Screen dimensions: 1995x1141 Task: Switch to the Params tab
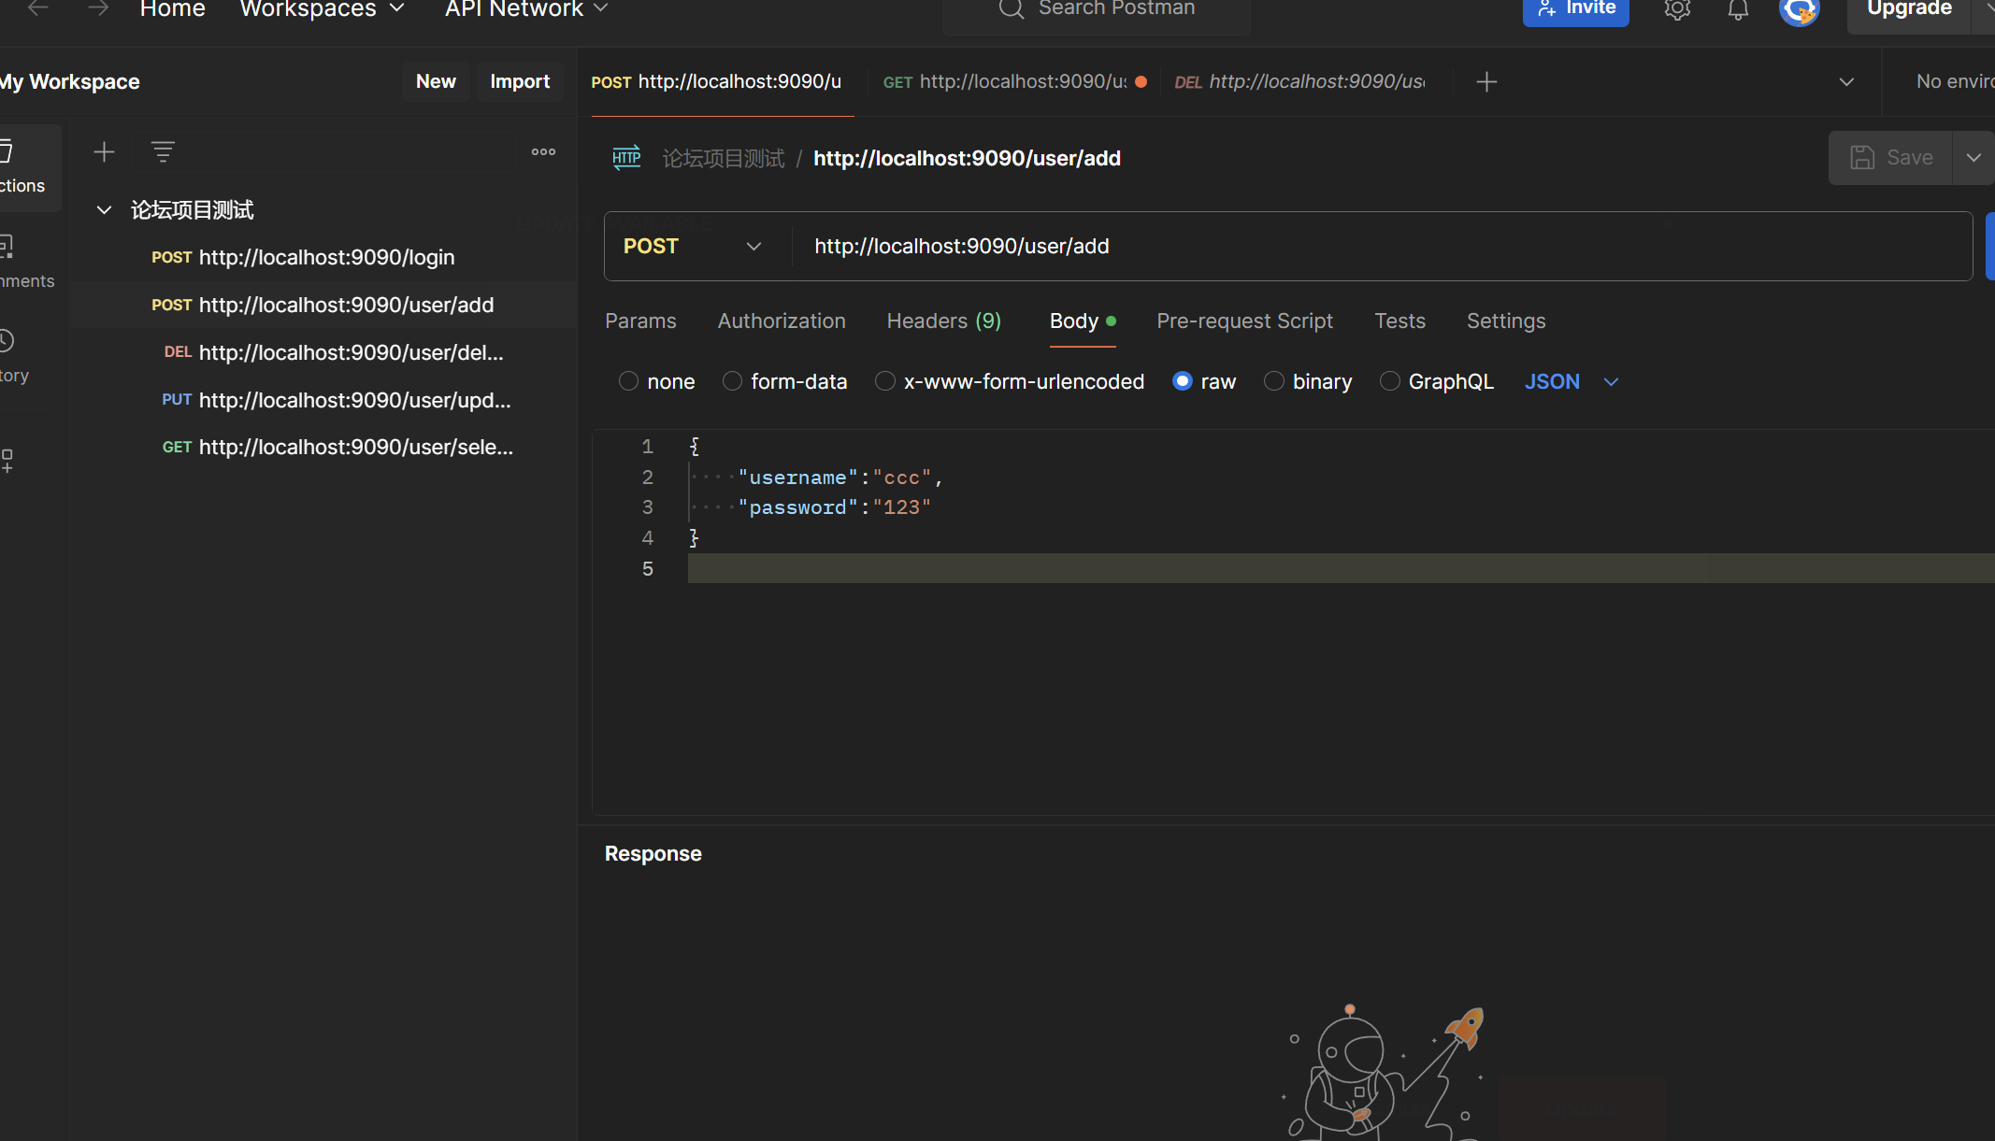coord(640,321)
